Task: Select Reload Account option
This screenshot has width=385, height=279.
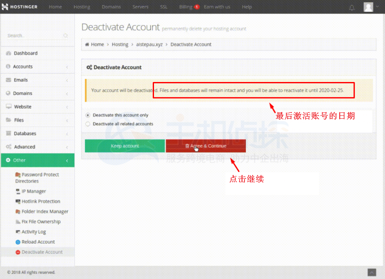Action: (x=38, y=242)
